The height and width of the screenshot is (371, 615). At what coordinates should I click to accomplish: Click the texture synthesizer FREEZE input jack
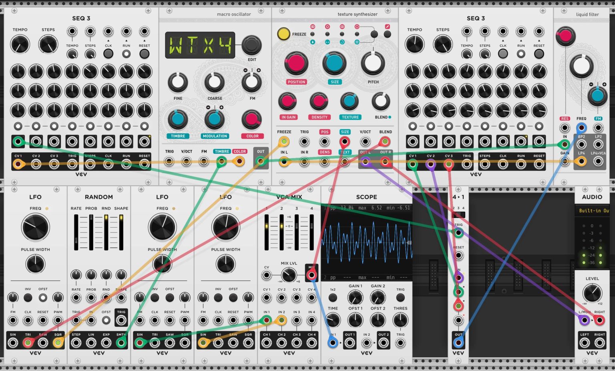point(284,141)
